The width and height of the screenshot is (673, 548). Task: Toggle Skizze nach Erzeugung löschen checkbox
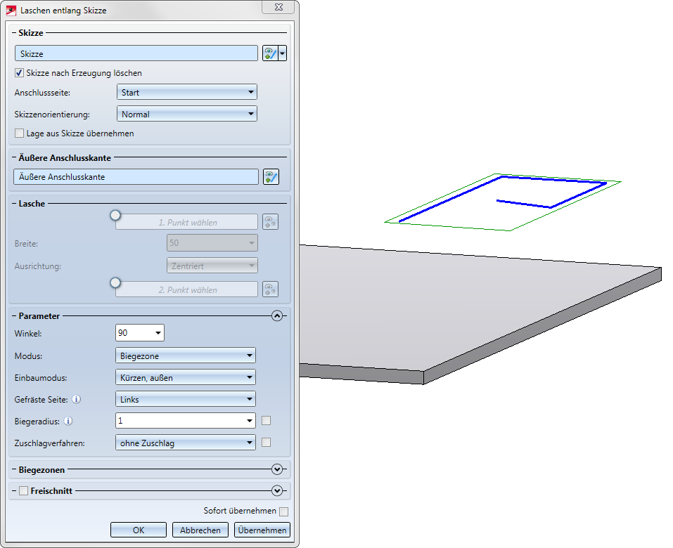pyautogui.click(x=19, y=73)
